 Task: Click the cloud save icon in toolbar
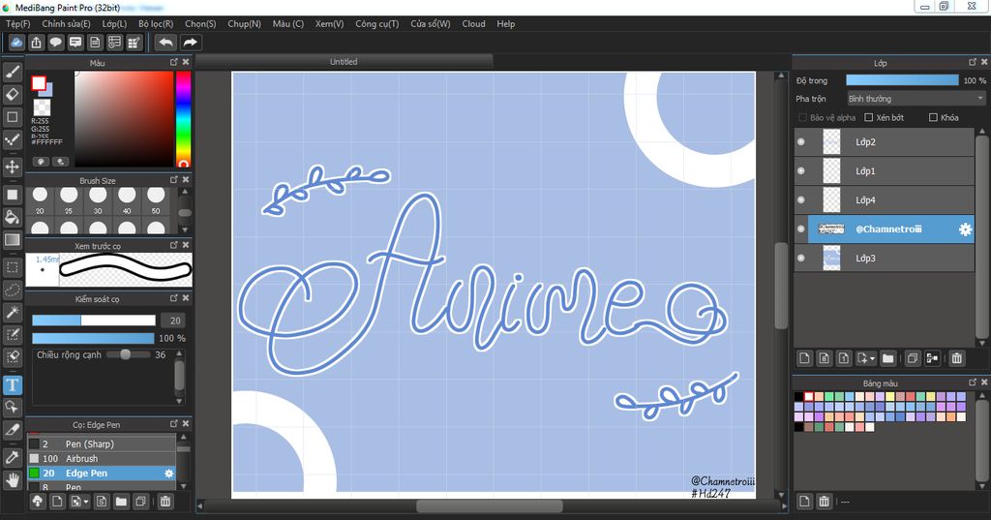(x=16, y=43)
